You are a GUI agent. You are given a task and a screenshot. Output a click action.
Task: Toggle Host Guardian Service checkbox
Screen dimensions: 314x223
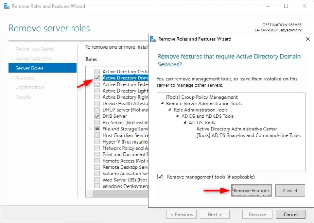[x=97, y=135]
